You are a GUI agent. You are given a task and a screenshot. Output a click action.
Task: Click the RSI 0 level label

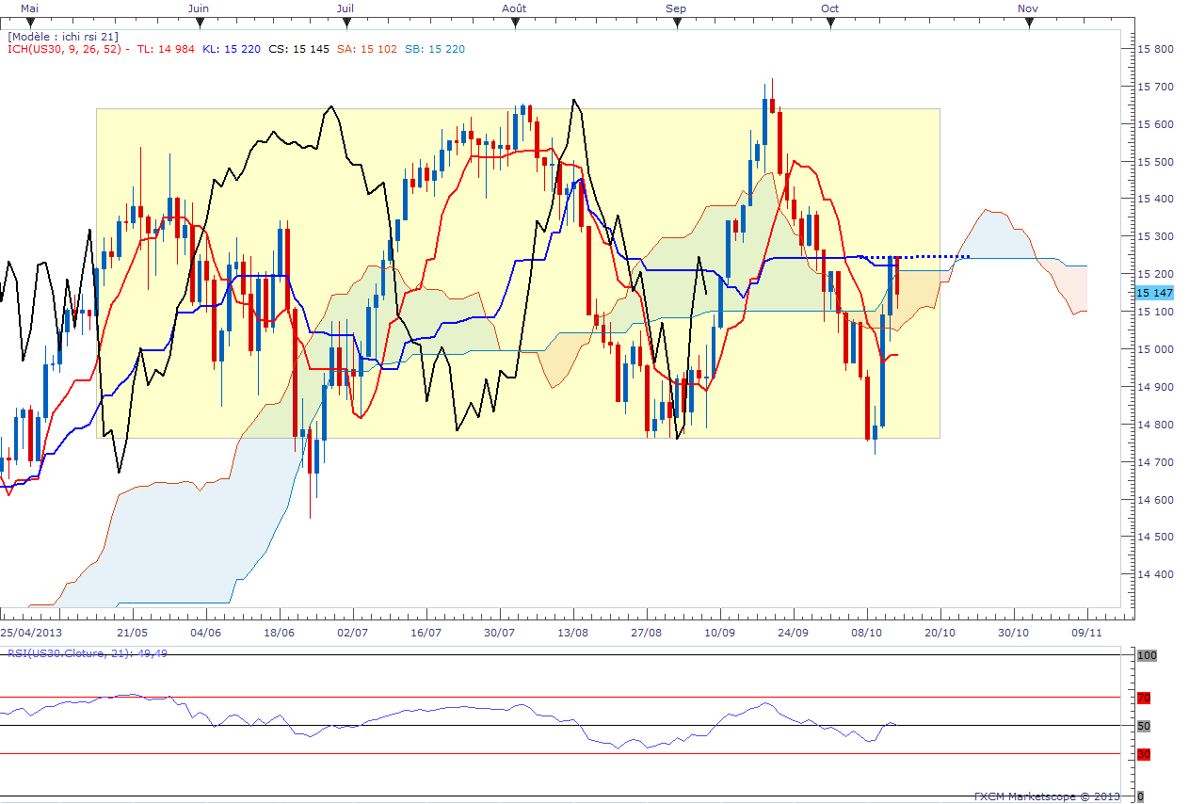coord(1141,796)
